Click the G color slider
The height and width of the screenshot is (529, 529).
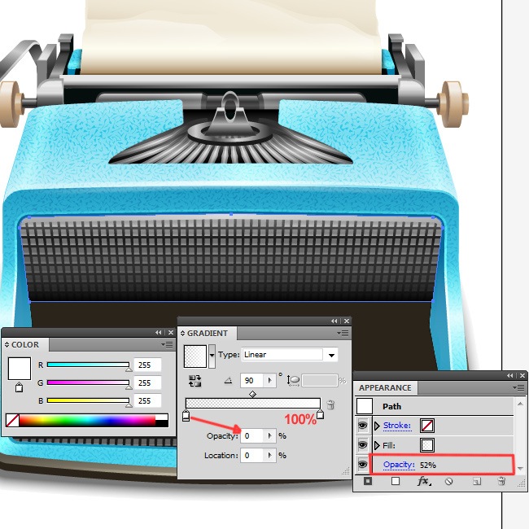(x=88, y=383)
